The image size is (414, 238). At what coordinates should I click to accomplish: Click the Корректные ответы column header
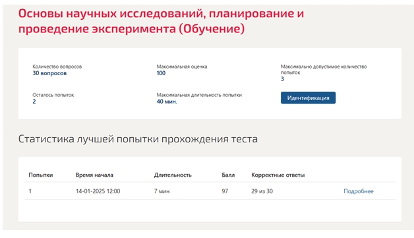click(x=278, y=175)
